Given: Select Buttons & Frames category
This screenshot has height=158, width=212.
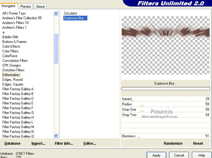Looking at the screenshot, I should (x=15, y=42).
